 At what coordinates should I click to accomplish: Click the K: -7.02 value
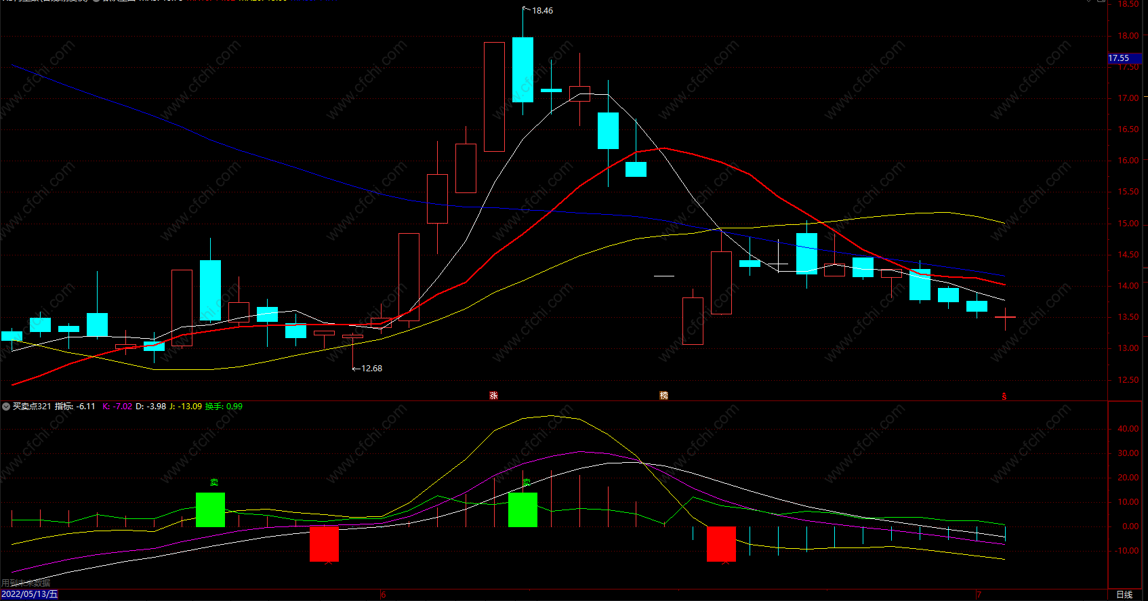pyautogui.click(x=117, y=407)
